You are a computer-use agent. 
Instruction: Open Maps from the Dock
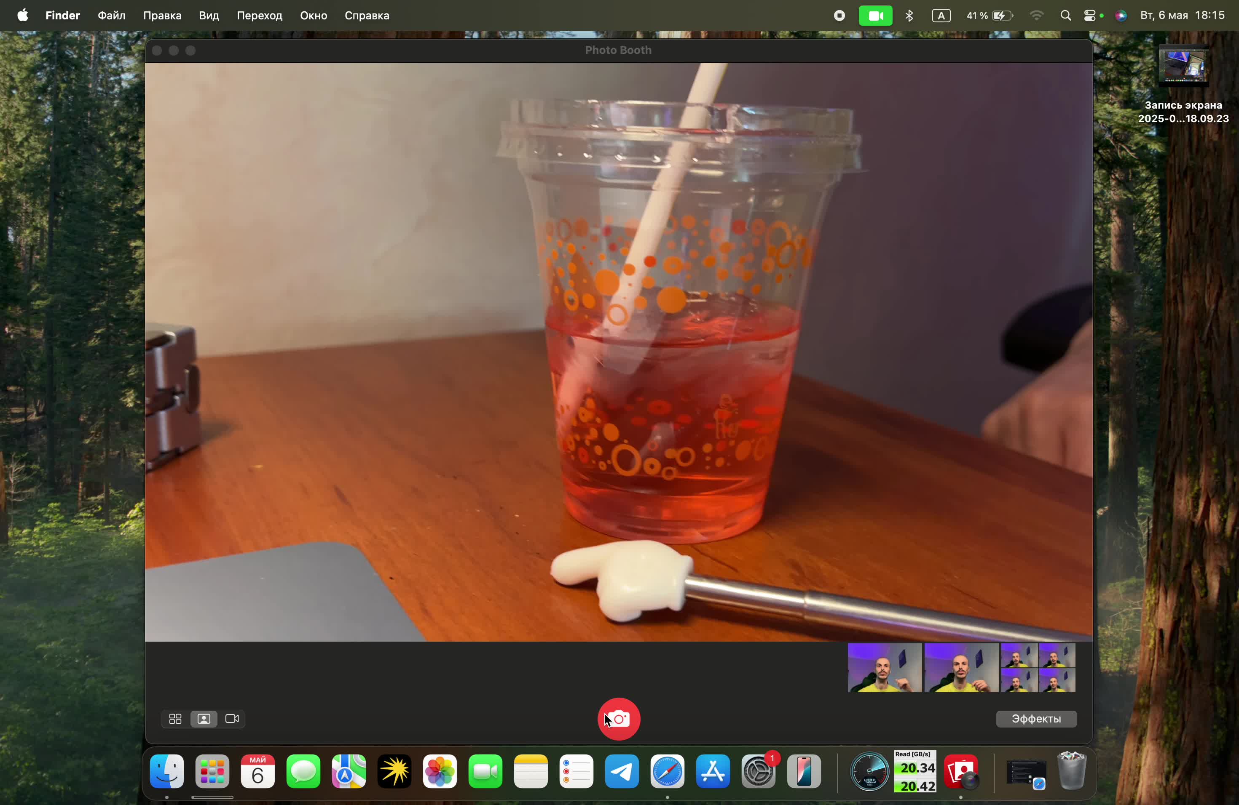pos(349,772)
